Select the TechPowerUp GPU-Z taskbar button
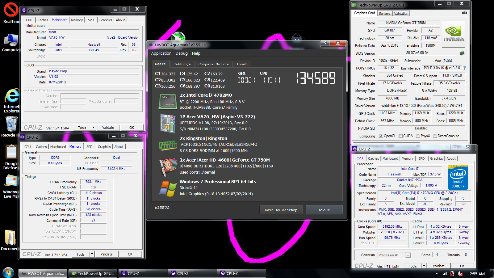 [93, 273]
